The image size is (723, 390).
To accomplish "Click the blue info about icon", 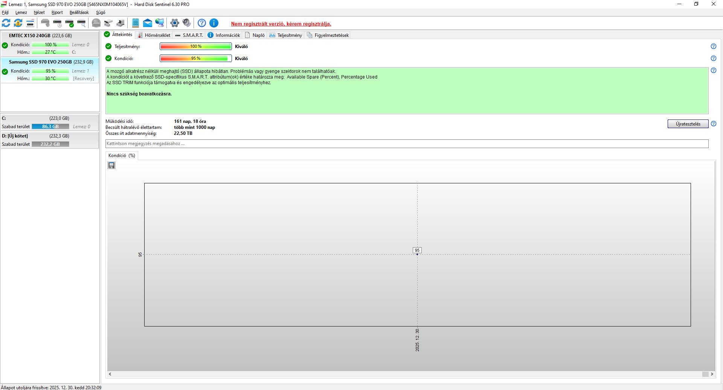I will click(214, 23).
